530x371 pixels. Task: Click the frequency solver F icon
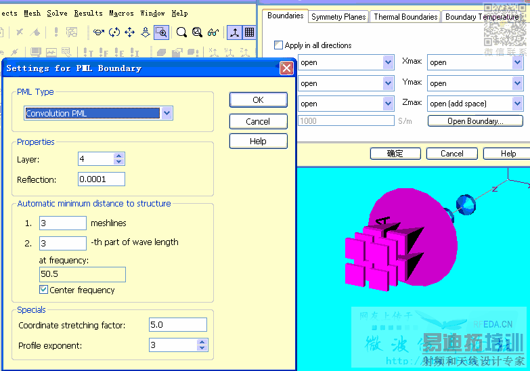104,52
